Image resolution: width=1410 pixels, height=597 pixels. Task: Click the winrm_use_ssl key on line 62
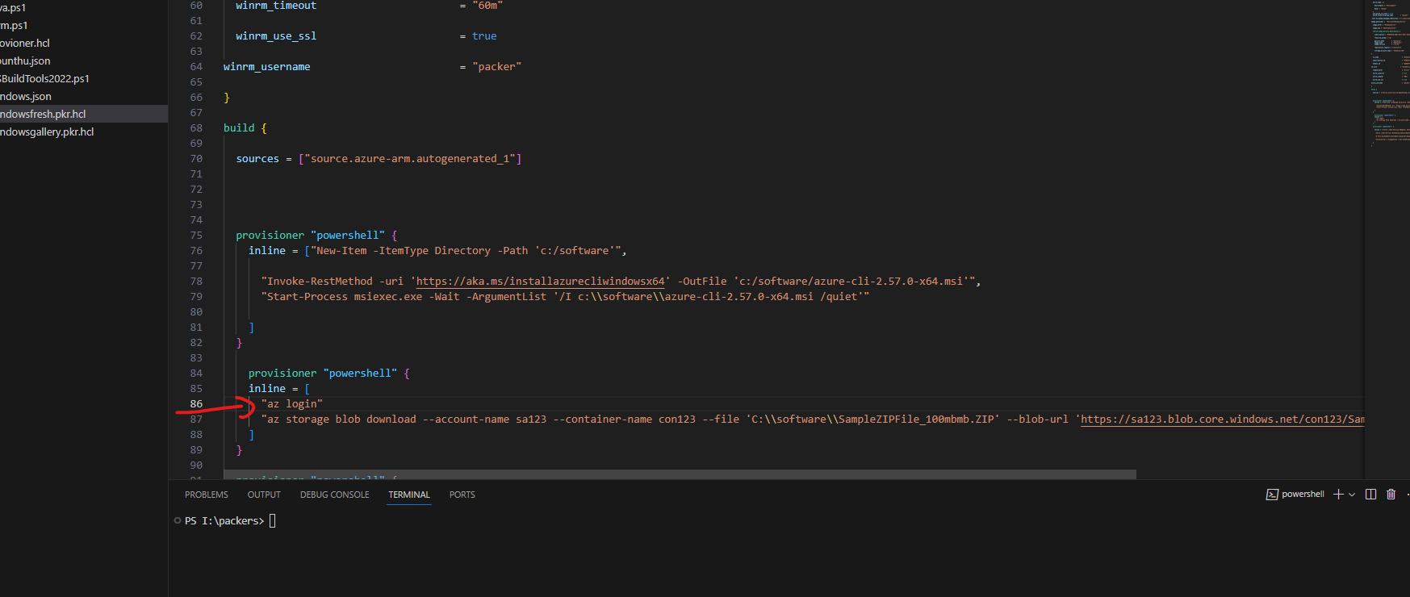[276, 36]
